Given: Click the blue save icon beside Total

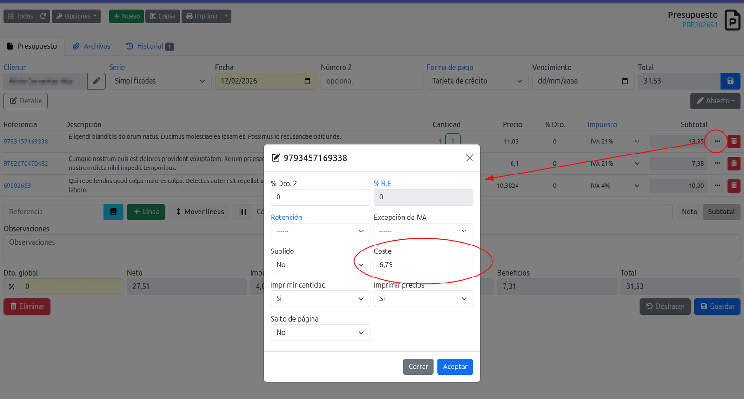Looking at the screenshot, I should pos(730,81).
